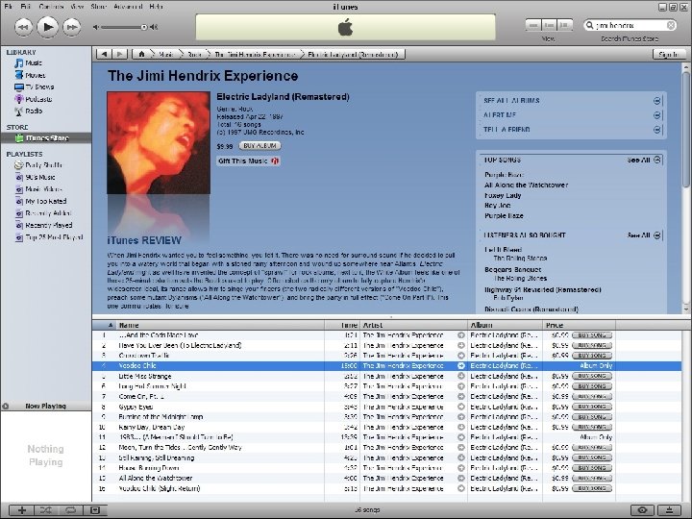Image resolution: width=692 pixels, height=519 pixels.
Task: Open the Advanced menu
Action: [128, 7]
